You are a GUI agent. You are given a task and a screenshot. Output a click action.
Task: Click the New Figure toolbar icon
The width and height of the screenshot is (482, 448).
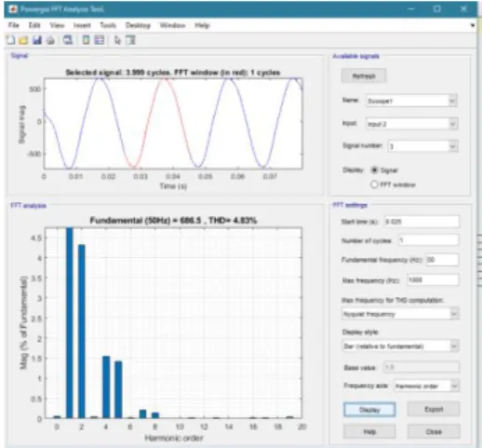(11, 40)
